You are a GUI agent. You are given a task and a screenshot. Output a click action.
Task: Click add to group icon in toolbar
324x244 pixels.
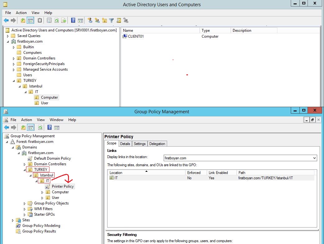coord(126,21)
